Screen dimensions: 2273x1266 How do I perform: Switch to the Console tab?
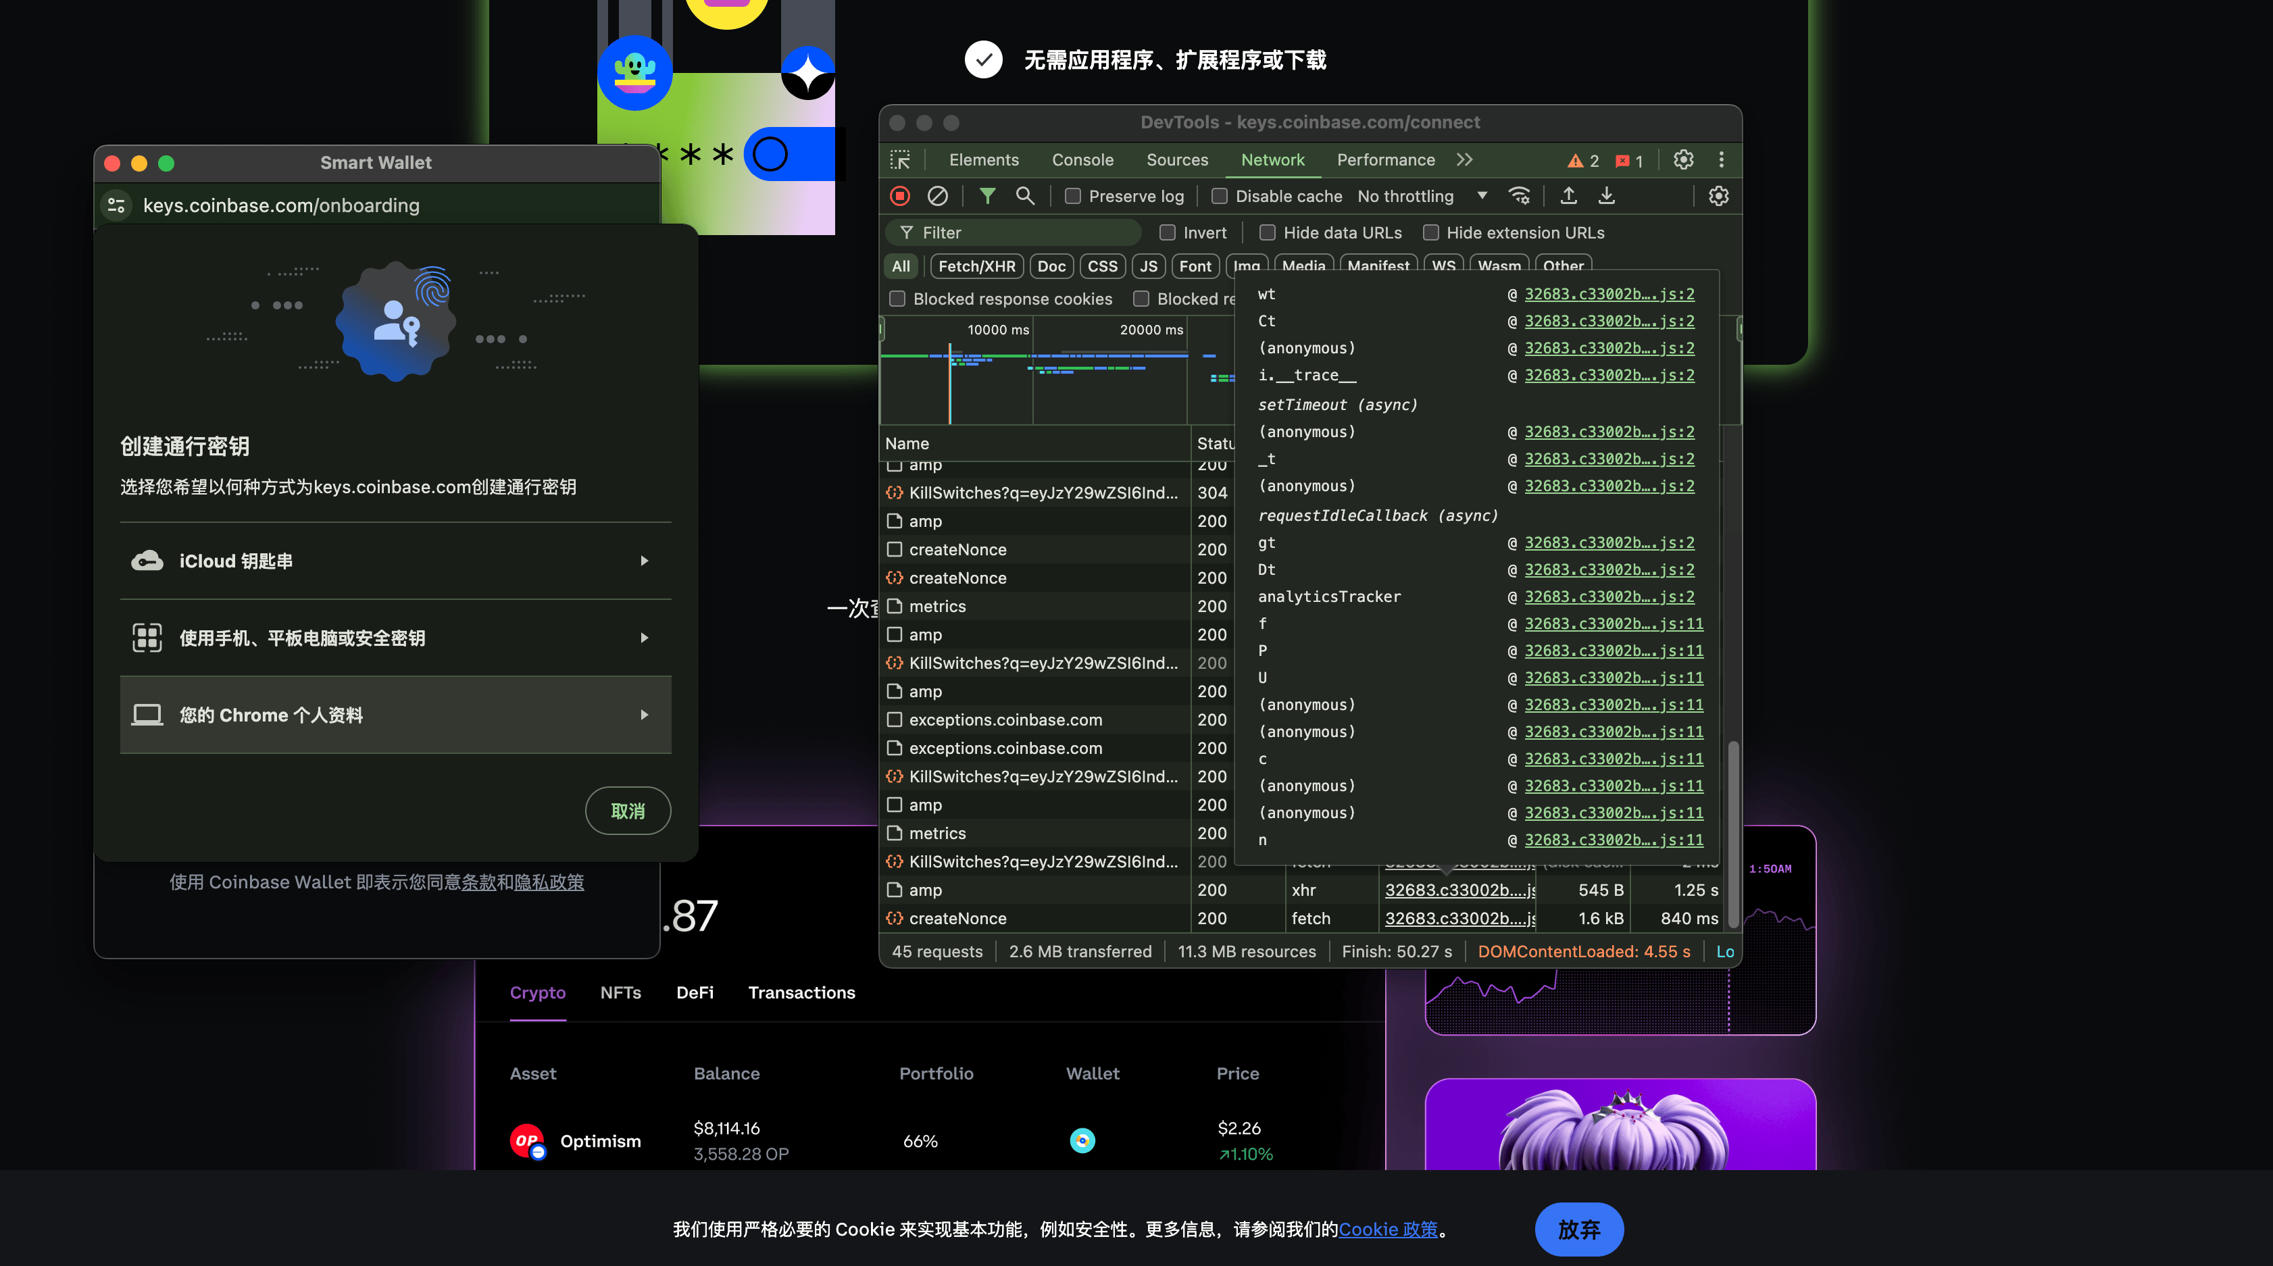tap(1082, 159)
